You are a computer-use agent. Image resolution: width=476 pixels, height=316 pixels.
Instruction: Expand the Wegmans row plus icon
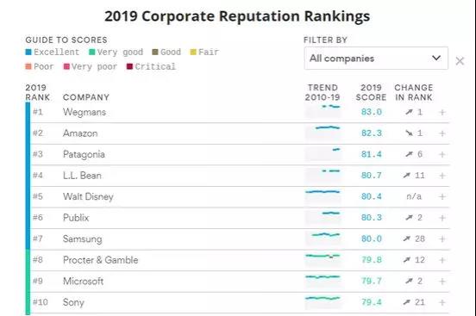coord(442,112)
